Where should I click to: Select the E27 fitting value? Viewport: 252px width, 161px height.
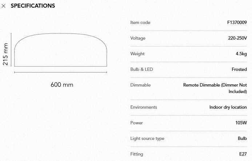[243, 154]
